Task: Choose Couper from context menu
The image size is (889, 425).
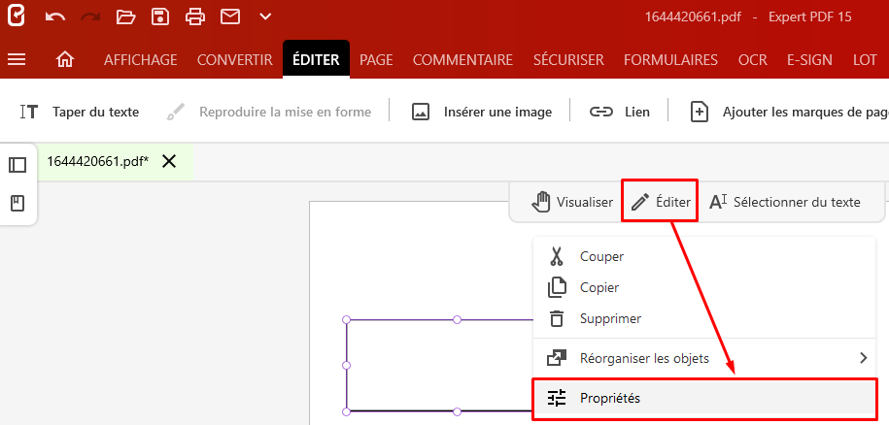Action: click(x=703, y=256)
